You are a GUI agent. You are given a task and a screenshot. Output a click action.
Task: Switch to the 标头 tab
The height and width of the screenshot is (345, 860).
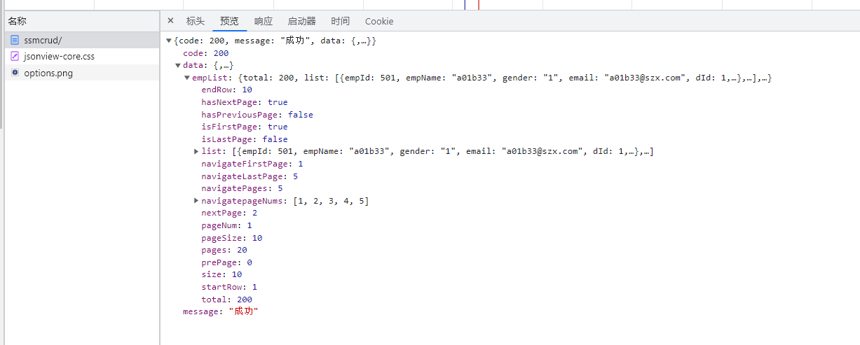tap(196, 21)
